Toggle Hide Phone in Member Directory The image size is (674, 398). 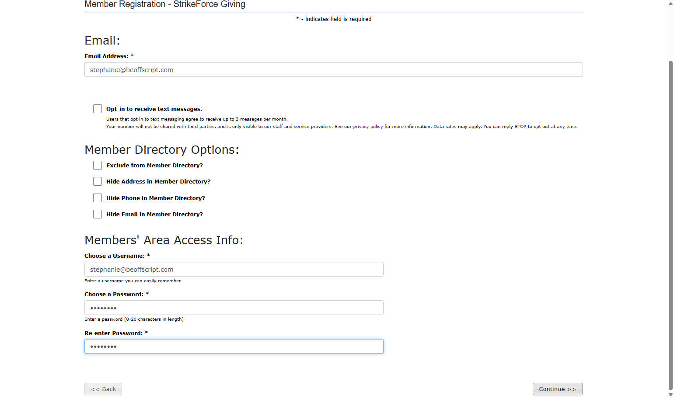click(x=98, y=198)
